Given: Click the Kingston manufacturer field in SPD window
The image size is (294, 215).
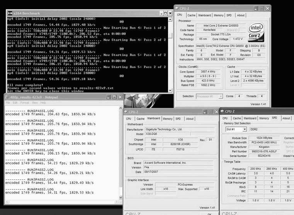Looking at the screenshot, I should coord(264,147).
